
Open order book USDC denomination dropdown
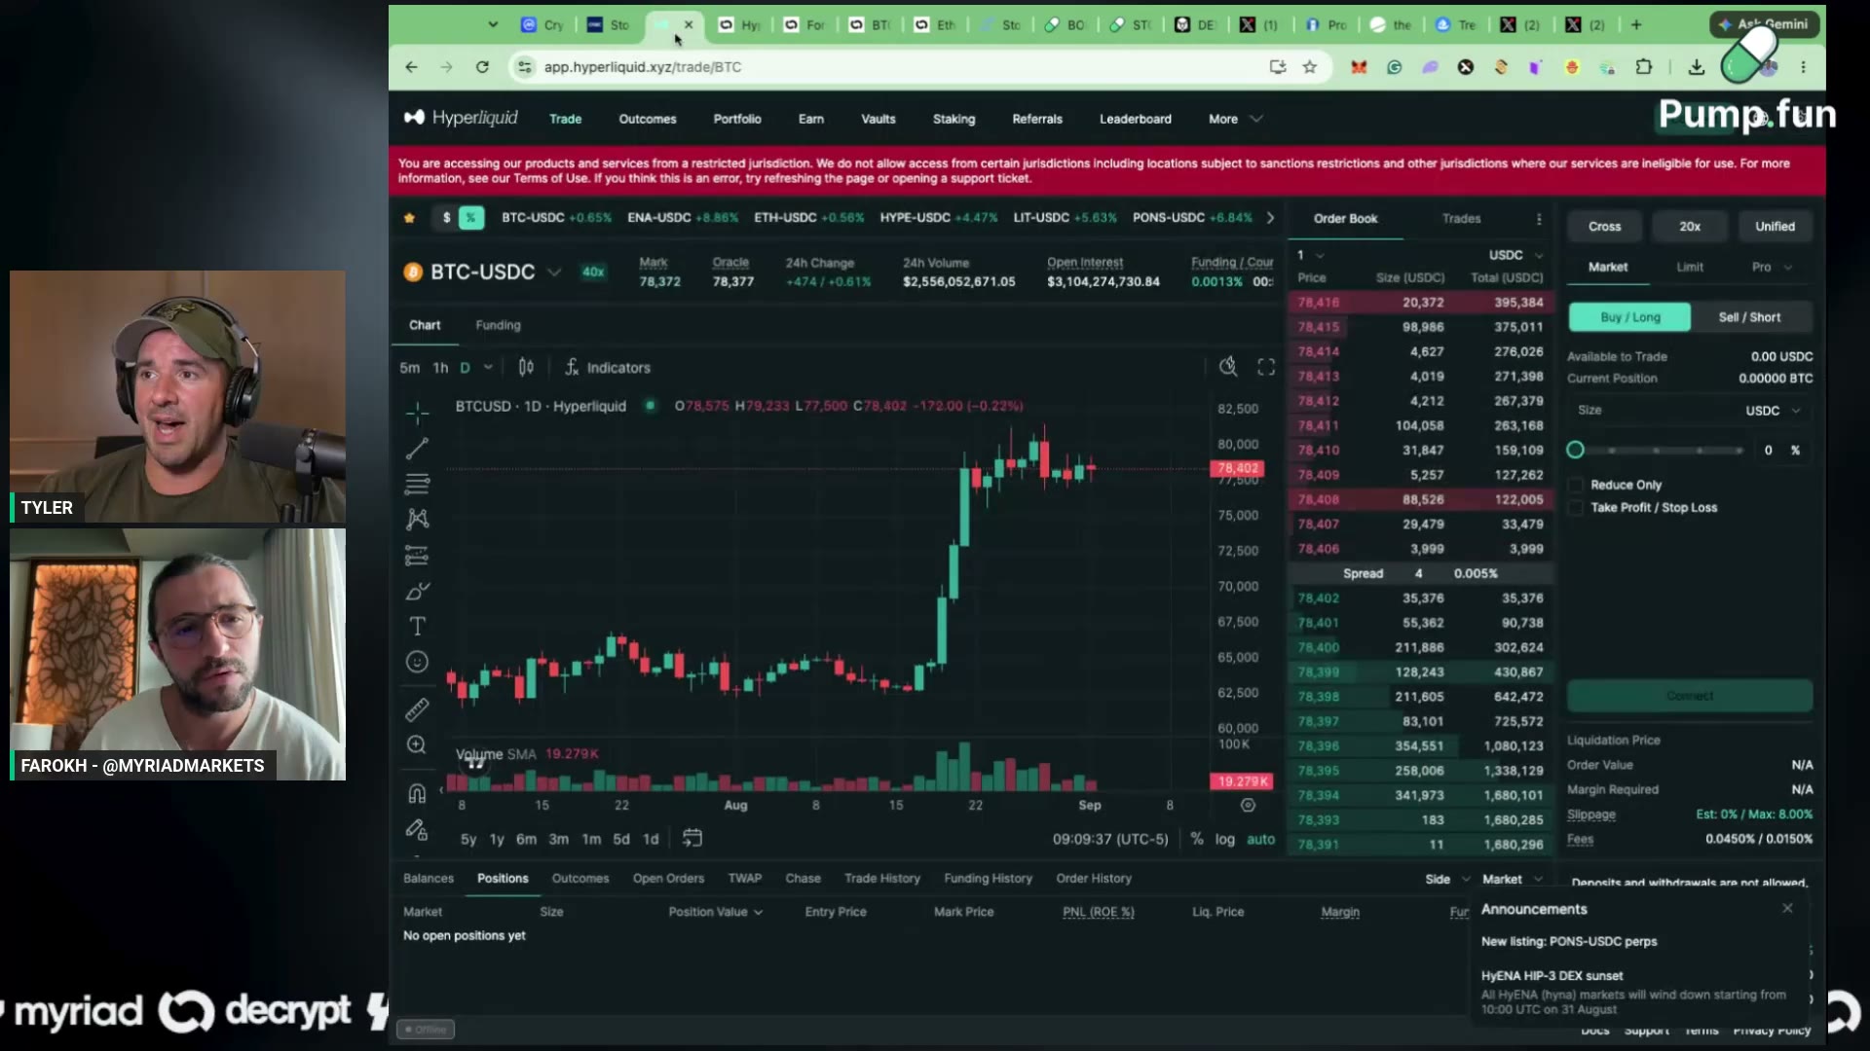1515,255
